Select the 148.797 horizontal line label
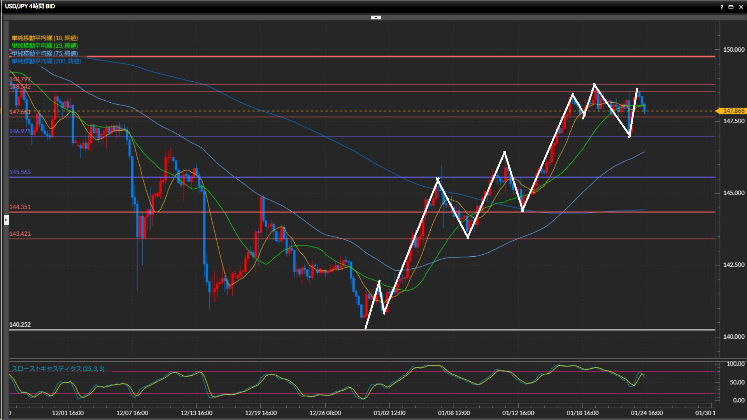Viewport: 747px width, 420px height. point(20,79)
